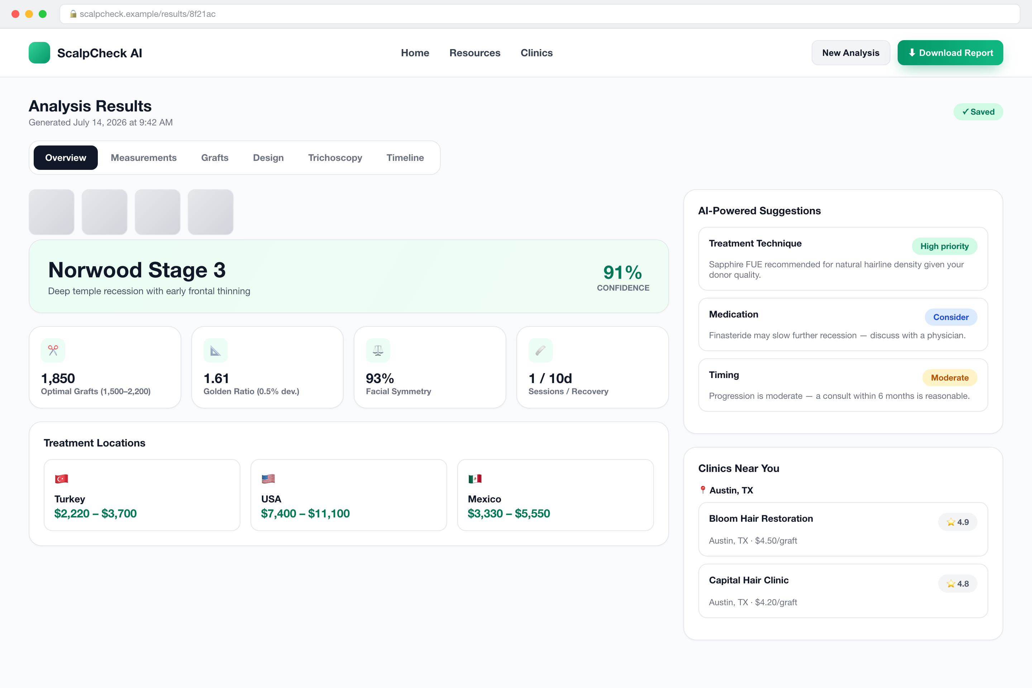Click the Treatment Locations heading
Screen dimensions: 1032x688
94,443
